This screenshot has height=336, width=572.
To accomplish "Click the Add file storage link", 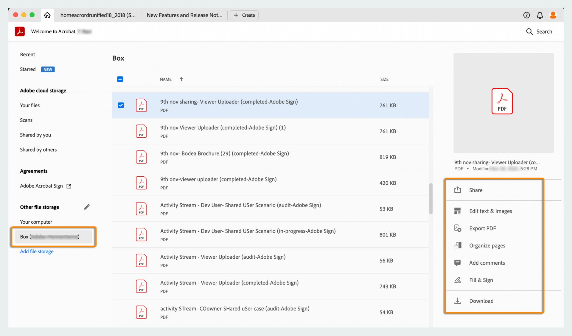I will pos(37,252).
